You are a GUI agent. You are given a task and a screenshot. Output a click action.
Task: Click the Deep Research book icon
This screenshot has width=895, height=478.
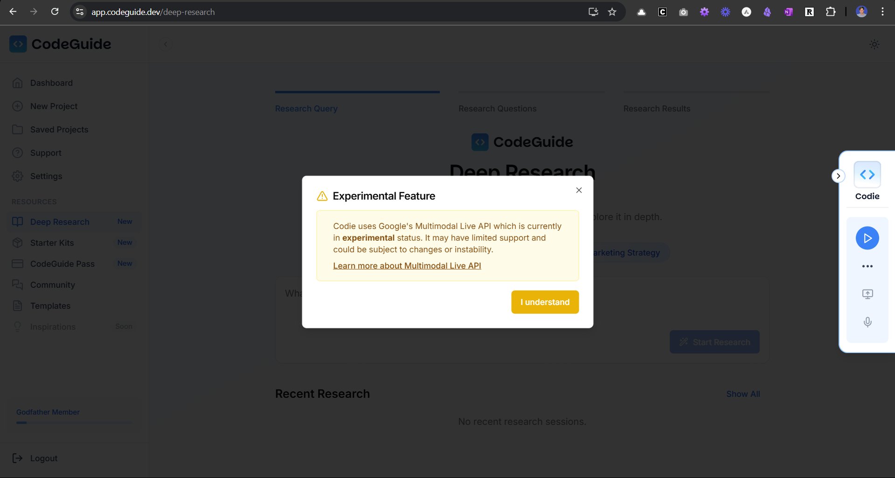point(18,222)
